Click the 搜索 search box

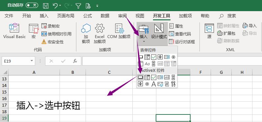tap(227, 16)
